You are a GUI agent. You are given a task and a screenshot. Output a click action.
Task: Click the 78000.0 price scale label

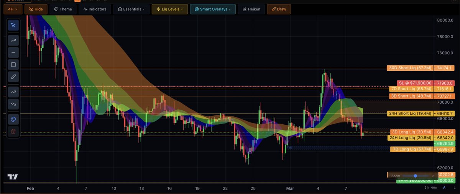coord(445,37)
